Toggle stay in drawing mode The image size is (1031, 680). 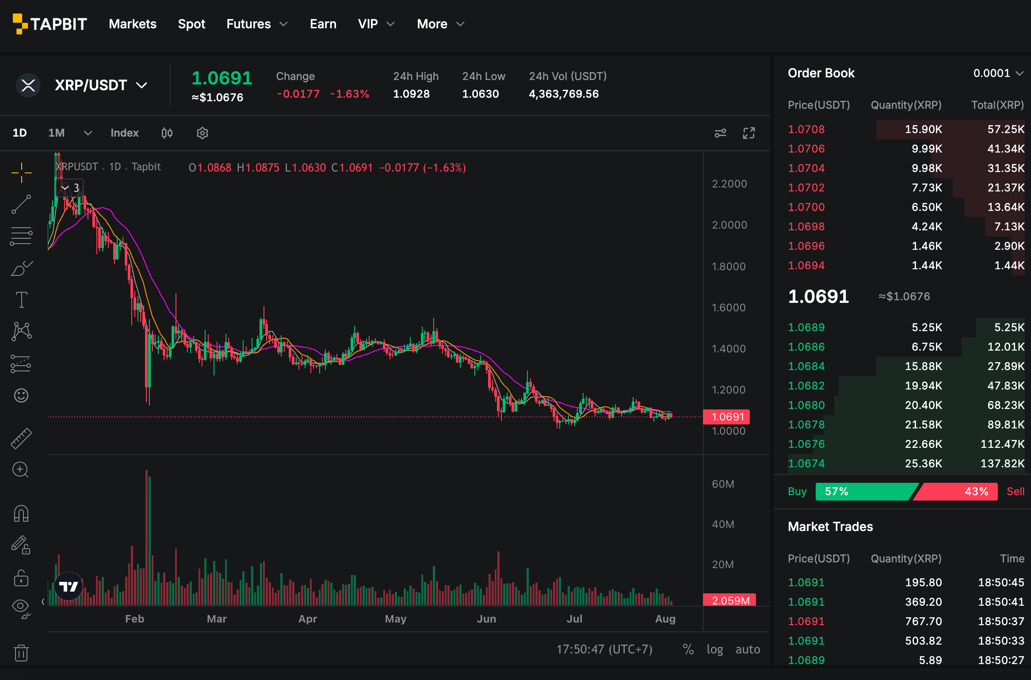pos(21,545)
